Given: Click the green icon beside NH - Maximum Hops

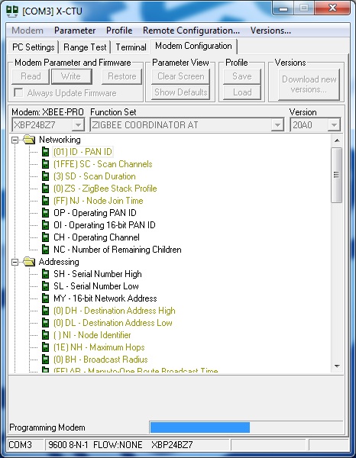Looking at the screenshot, I should pyautogui.click(x=45, y=347).
